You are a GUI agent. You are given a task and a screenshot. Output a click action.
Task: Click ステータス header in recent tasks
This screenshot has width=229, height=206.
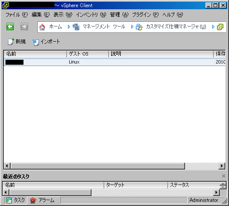[194, 185]
